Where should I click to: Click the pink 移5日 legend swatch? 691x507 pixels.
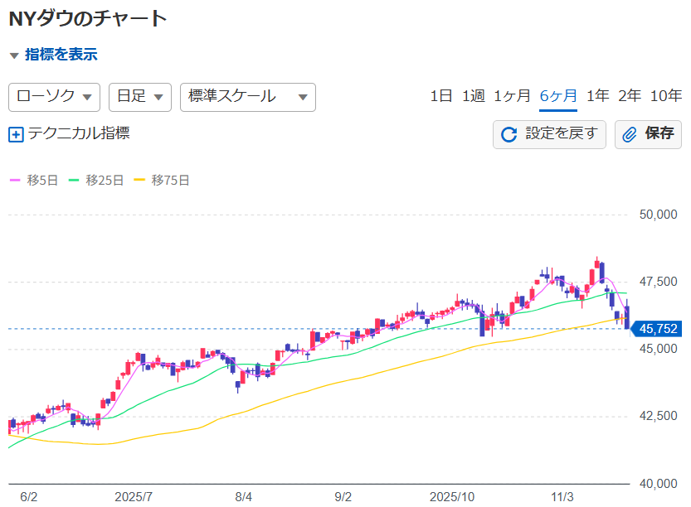pyautogui.click(x=14, y=180)
